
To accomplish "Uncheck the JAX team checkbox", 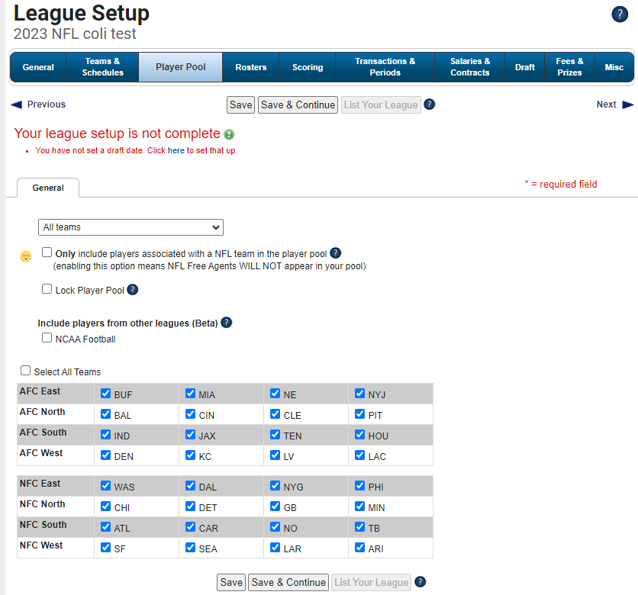I will coord(191,434).
